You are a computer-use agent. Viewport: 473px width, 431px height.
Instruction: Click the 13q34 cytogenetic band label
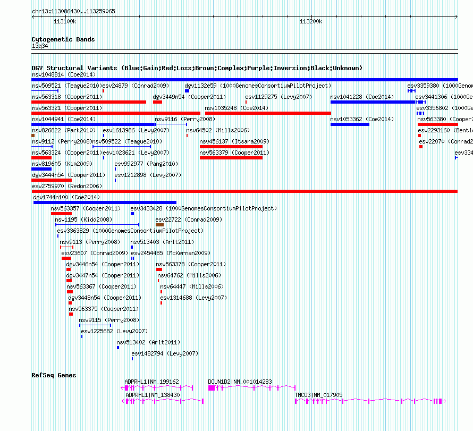click(x=40, y=46)
